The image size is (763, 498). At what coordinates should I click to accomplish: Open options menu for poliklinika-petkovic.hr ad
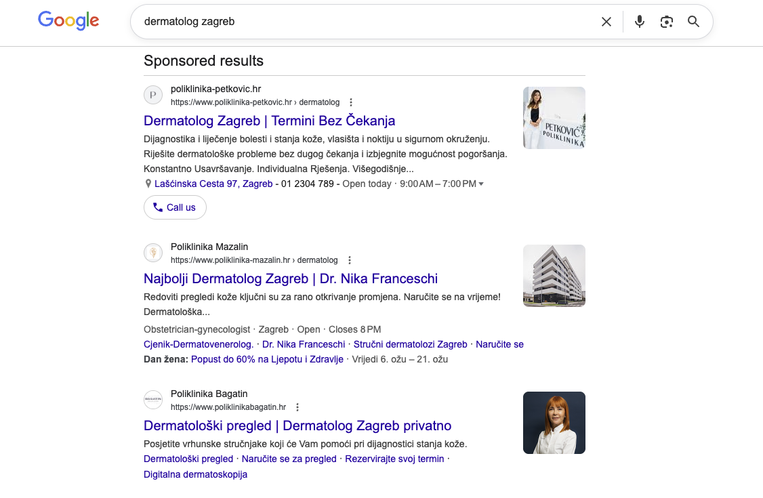pyautogui.click(x=351, y=102)
